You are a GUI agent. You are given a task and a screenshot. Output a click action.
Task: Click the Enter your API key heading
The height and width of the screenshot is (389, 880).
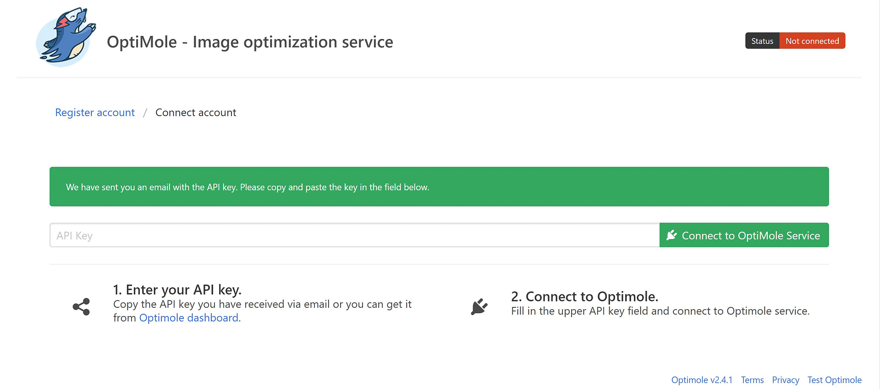point(177,289)
